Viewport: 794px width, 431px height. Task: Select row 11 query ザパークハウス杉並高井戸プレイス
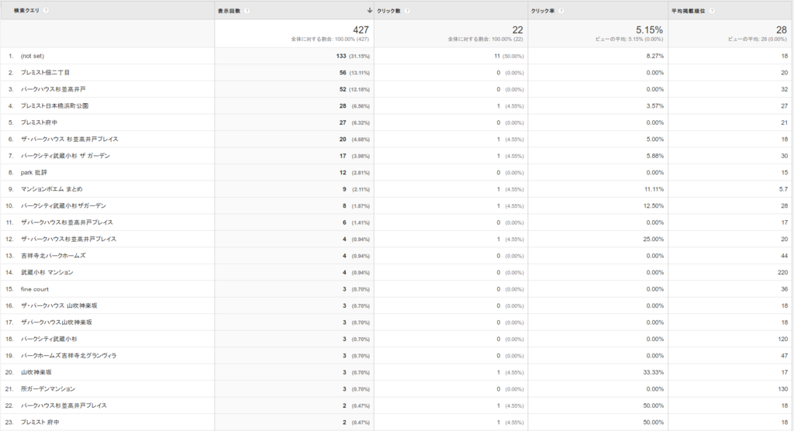pos(67,222)
